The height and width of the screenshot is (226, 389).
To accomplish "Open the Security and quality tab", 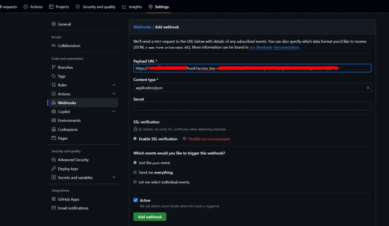I will (95, 7).
